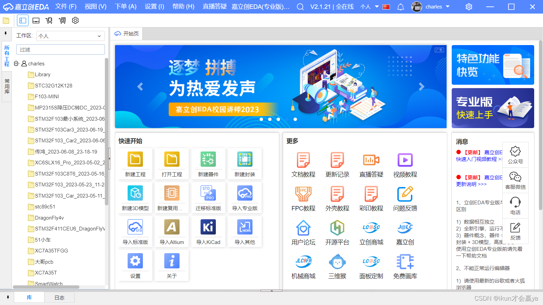The height and width of the screenshot is (305, 543).
Task: Collapse the charles tree node
Action: point(16,63)
